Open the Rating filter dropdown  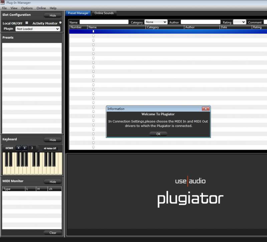point(239,22)
